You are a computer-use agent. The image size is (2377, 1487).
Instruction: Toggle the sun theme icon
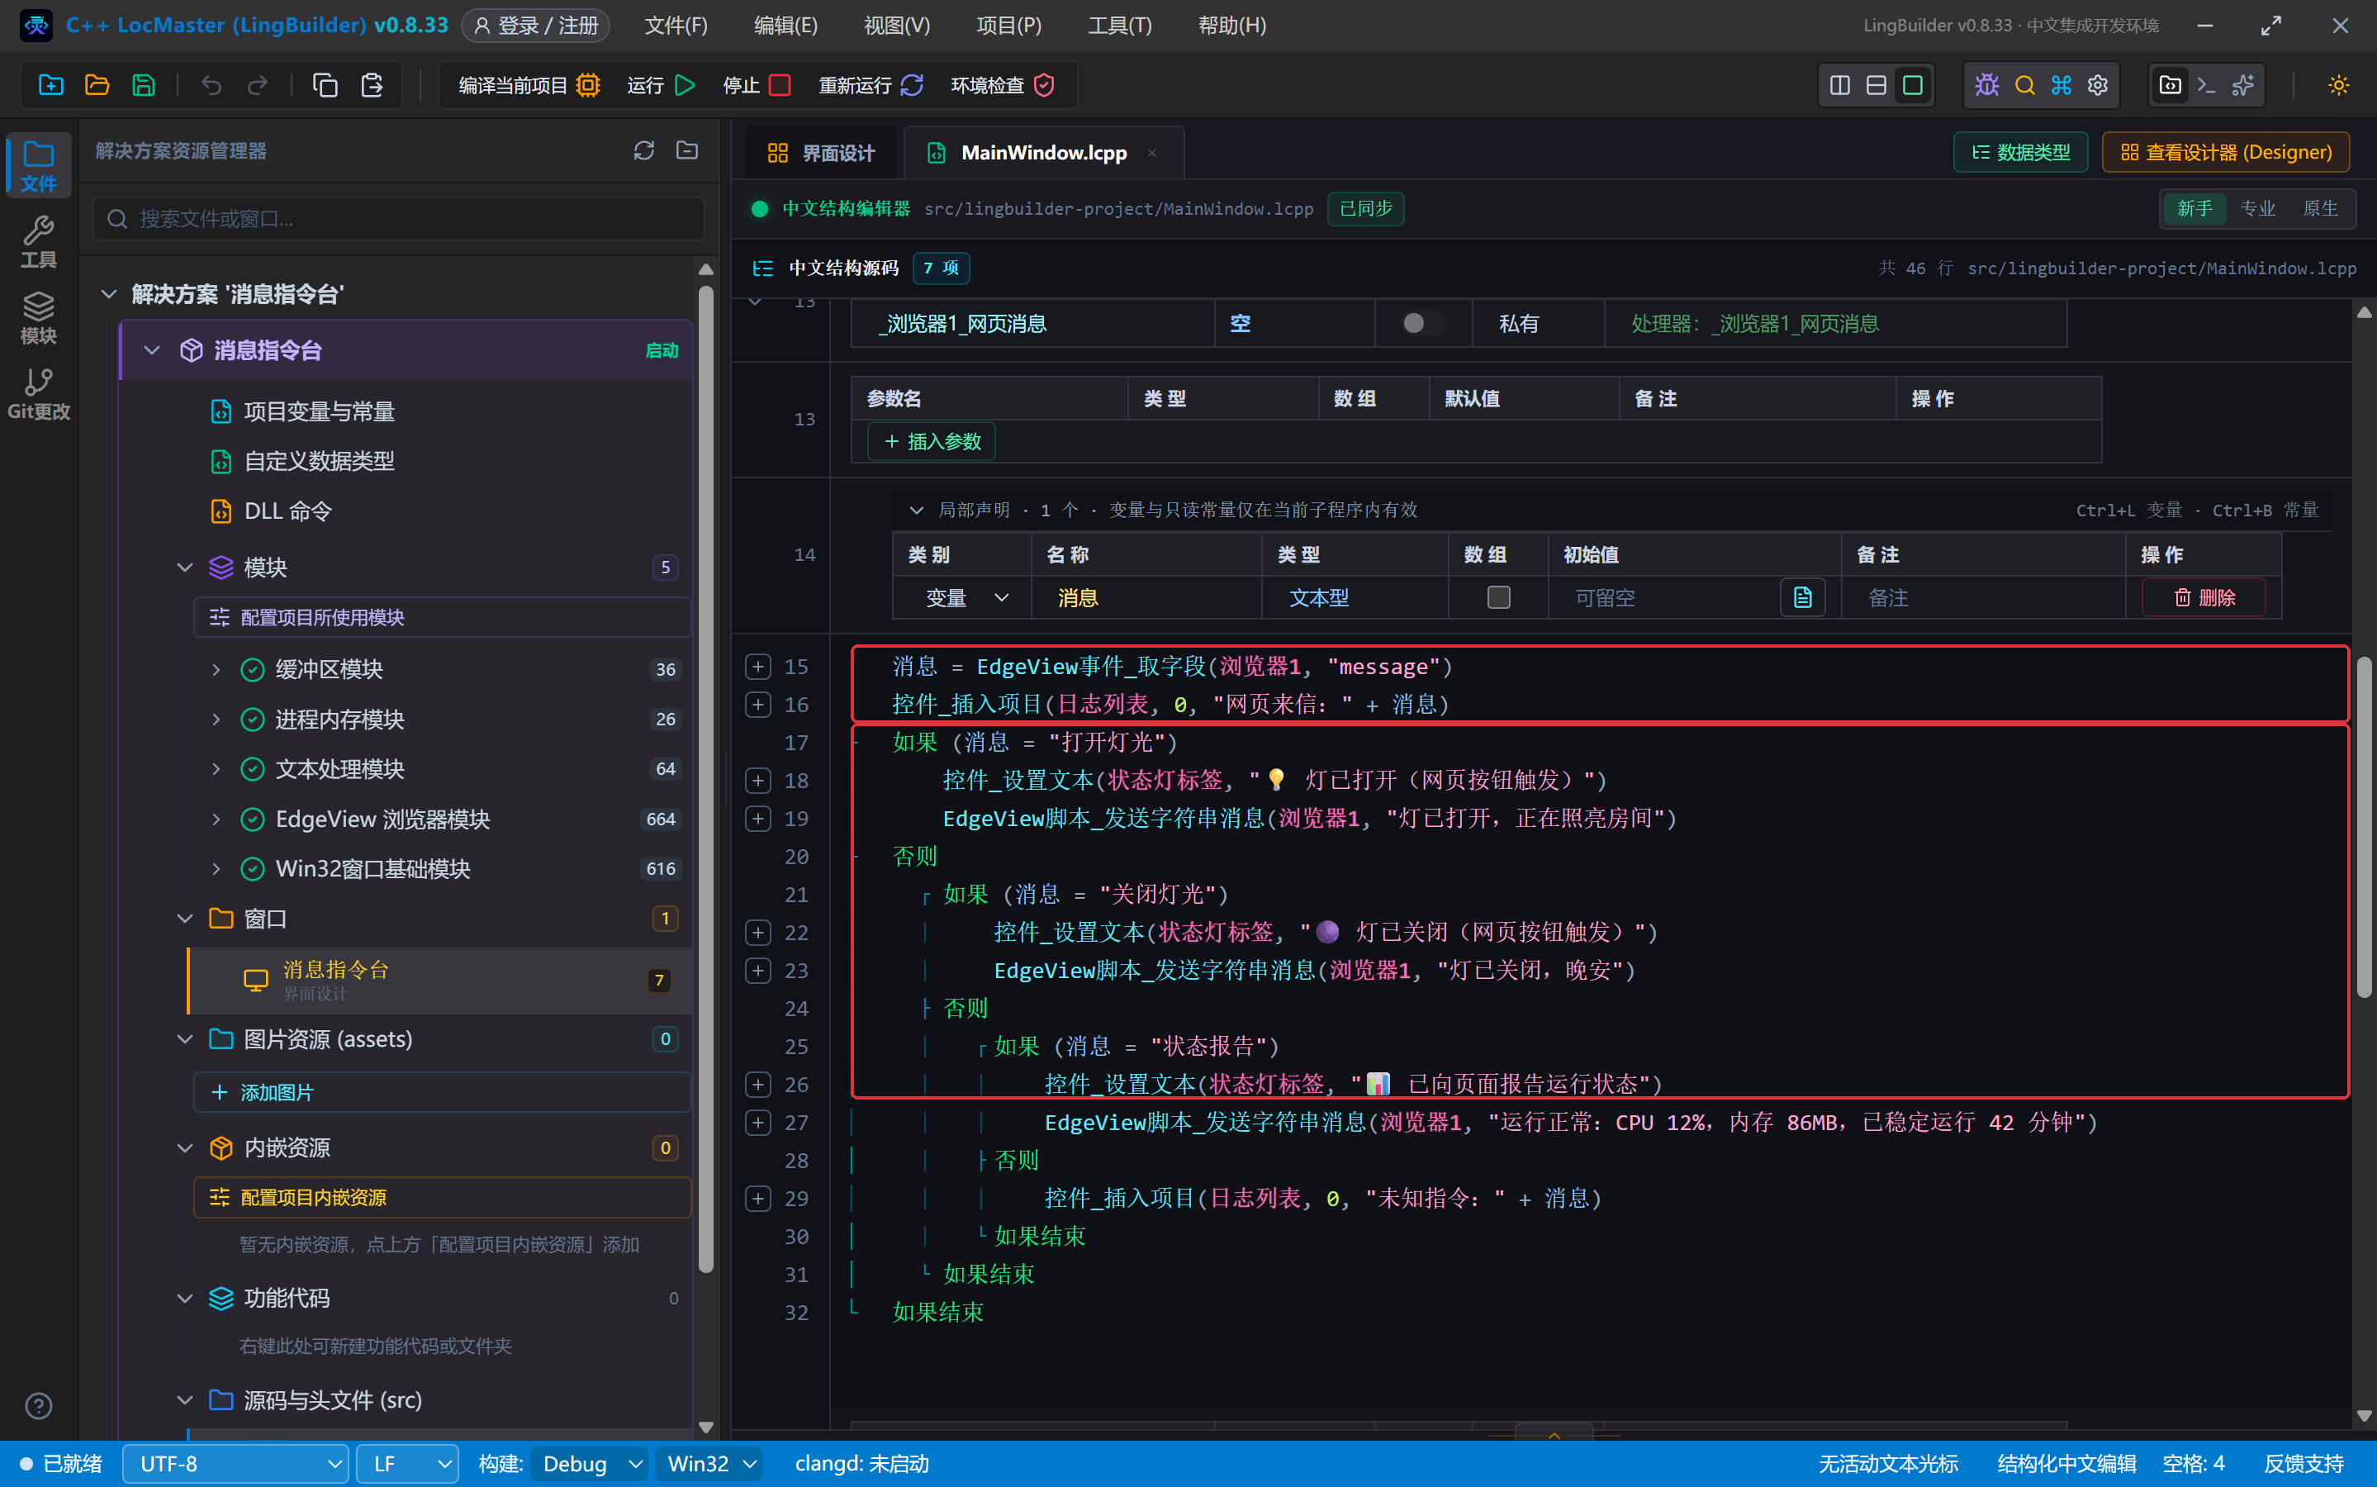point(2339,86)
